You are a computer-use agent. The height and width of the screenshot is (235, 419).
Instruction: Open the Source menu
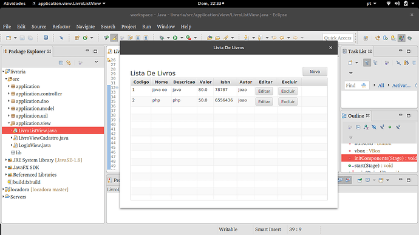point(39,27)
